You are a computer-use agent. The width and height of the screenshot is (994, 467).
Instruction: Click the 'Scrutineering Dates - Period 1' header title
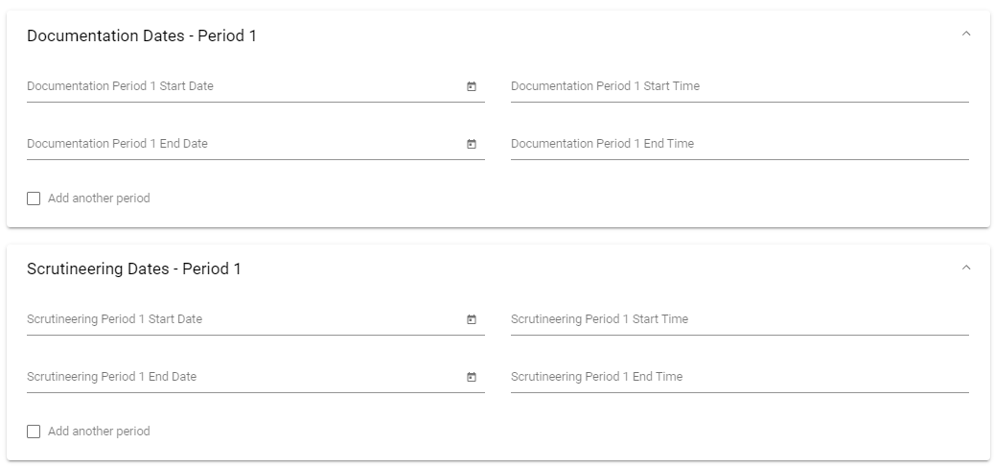[x=134, y=269]
